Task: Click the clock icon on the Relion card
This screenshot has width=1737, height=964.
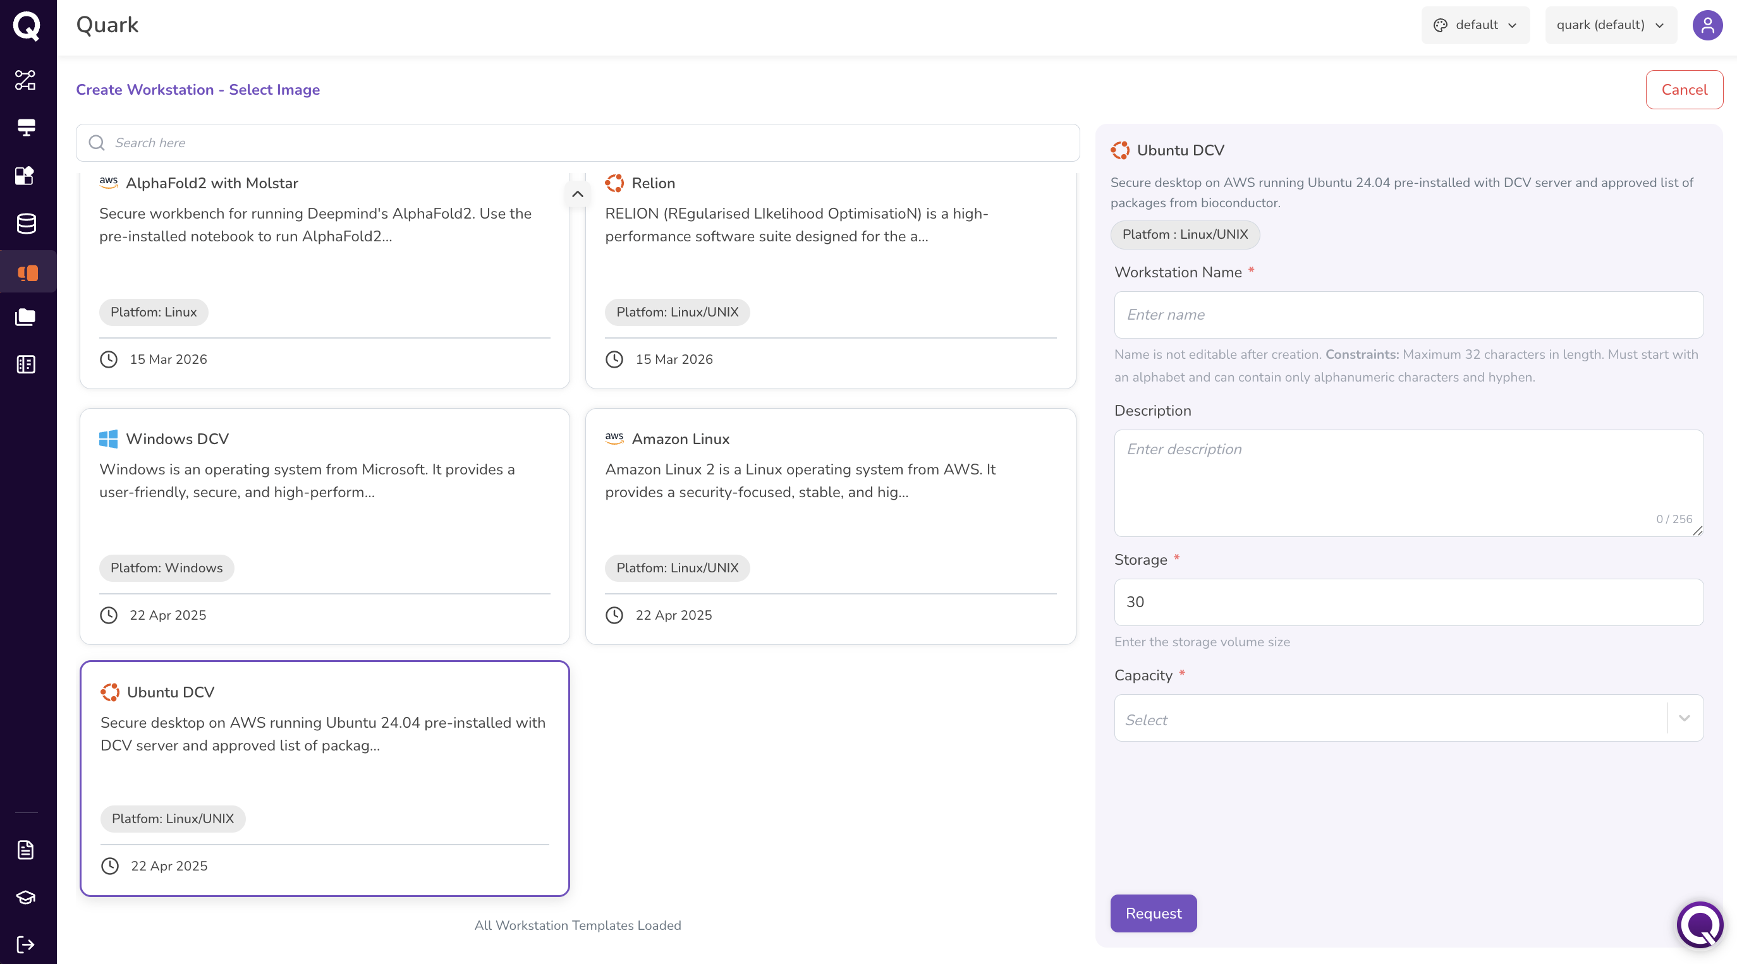Action: (614, 359)
